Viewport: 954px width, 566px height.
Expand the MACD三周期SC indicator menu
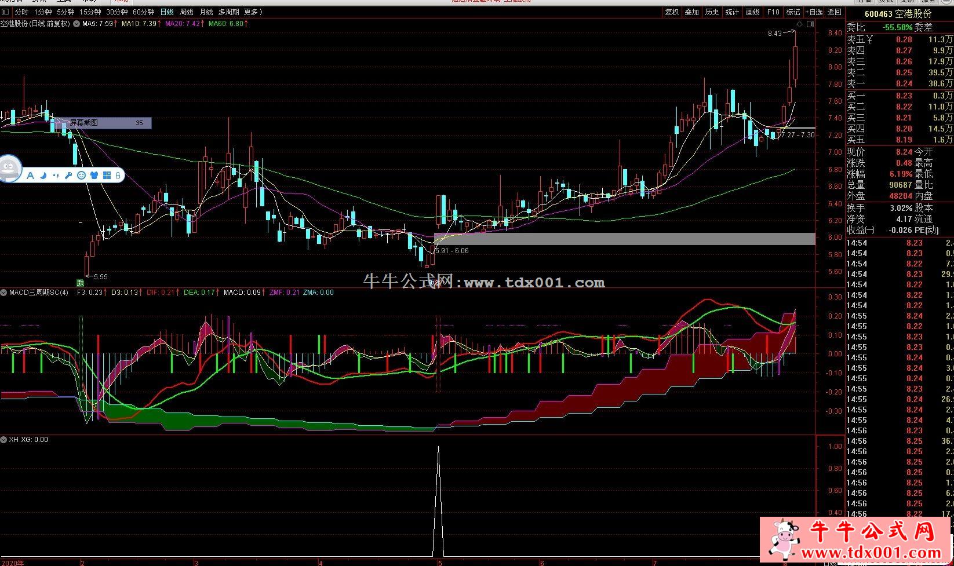(x=4, y=293)
